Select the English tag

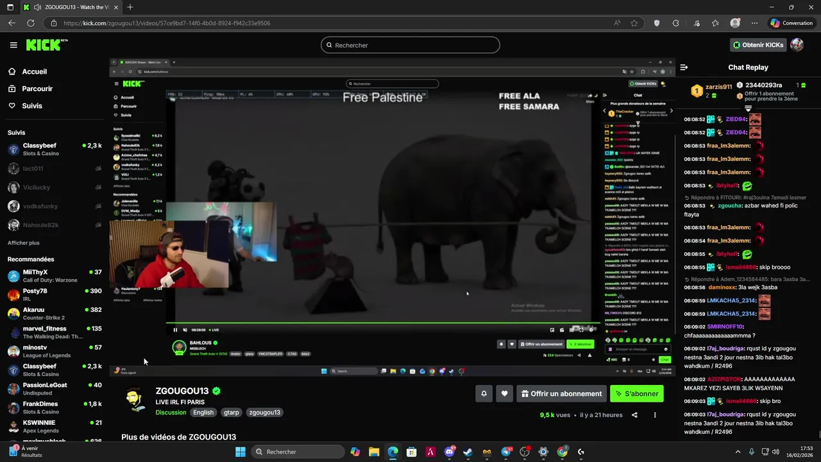(203, 413)
